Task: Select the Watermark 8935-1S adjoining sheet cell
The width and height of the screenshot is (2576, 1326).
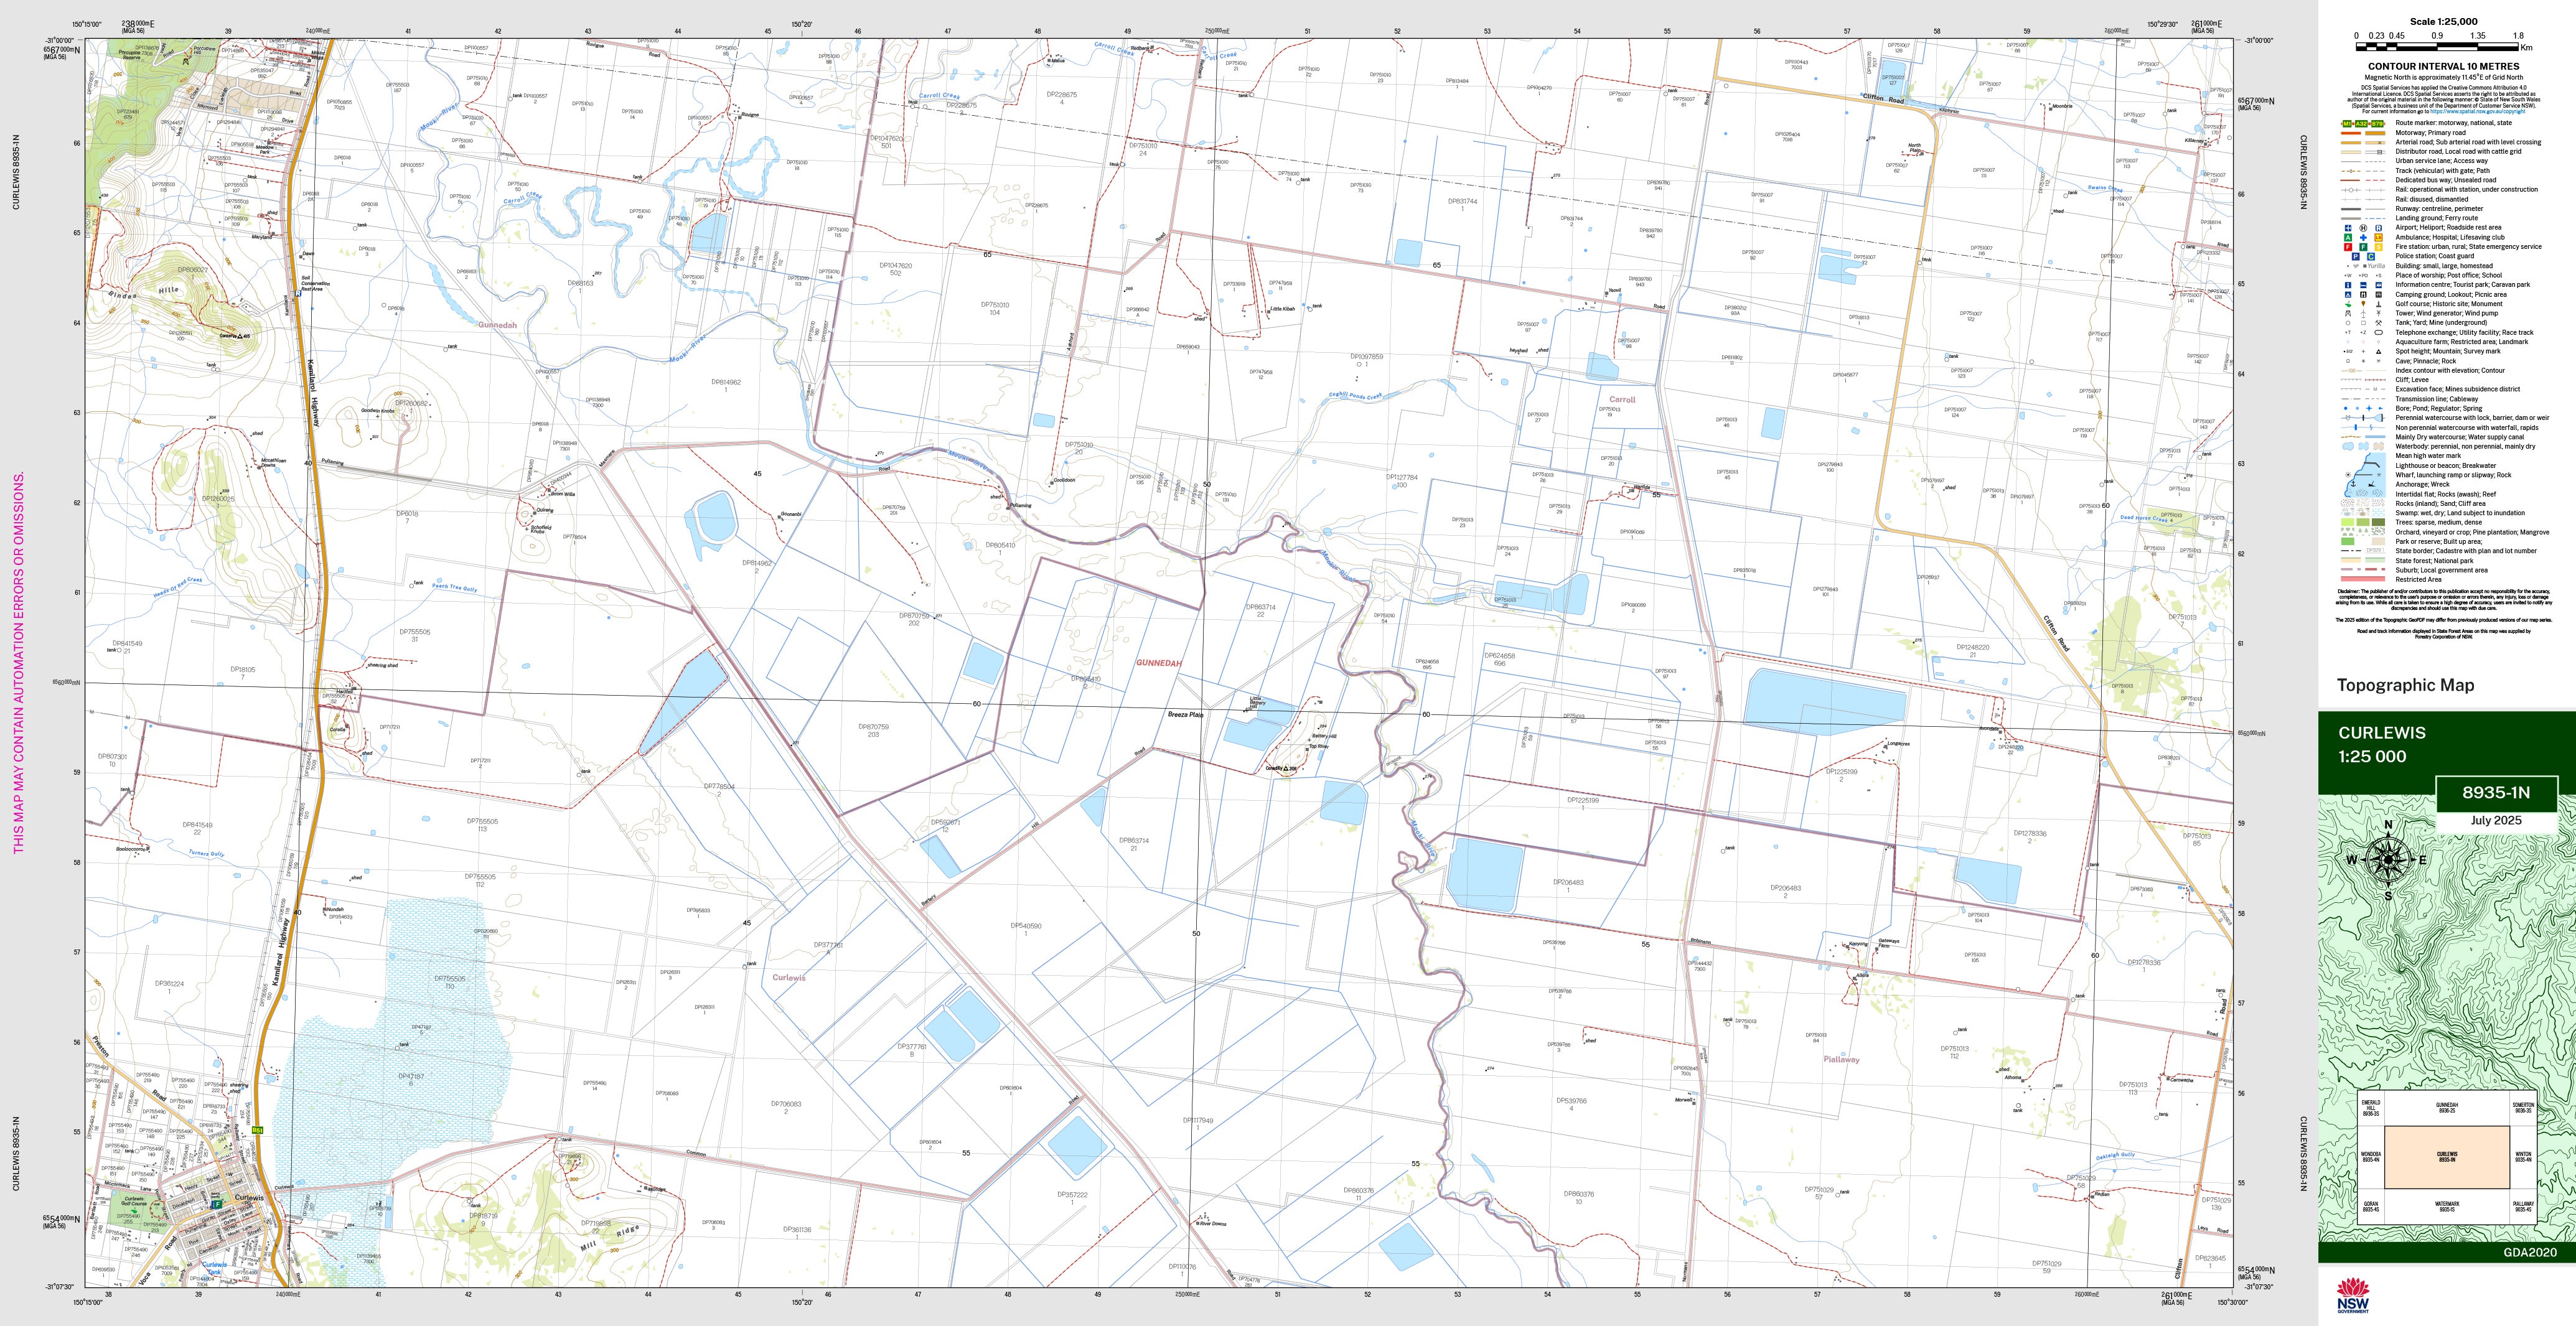Action: [2446, 1207]
